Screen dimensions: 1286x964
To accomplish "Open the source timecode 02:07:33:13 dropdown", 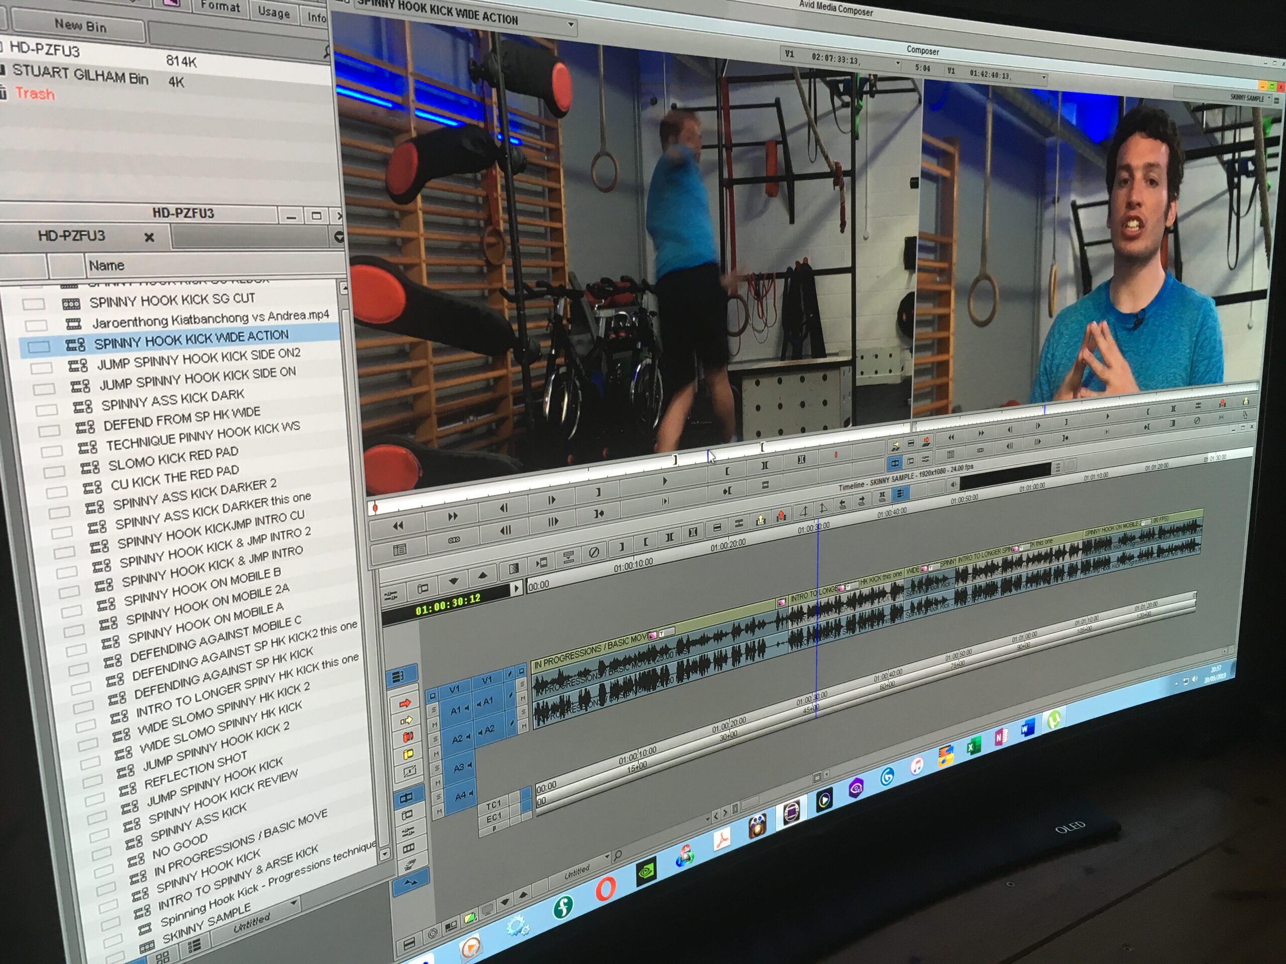I will pyautogui.click(x=897, y=63).
